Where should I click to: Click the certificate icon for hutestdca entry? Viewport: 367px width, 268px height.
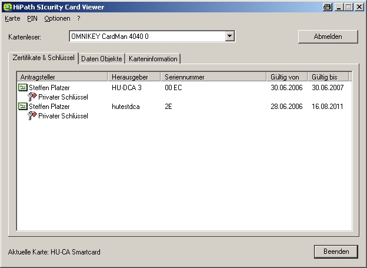click(23, 107)
